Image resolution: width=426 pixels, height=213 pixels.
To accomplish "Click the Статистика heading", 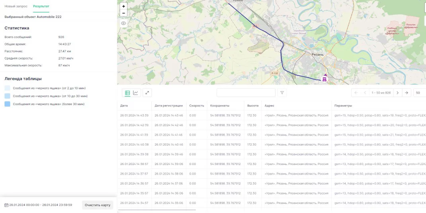I will coord(17,28).
